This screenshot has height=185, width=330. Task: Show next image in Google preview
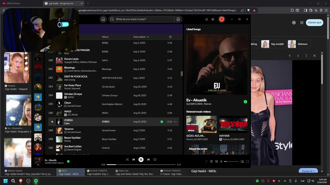(298, 56)
